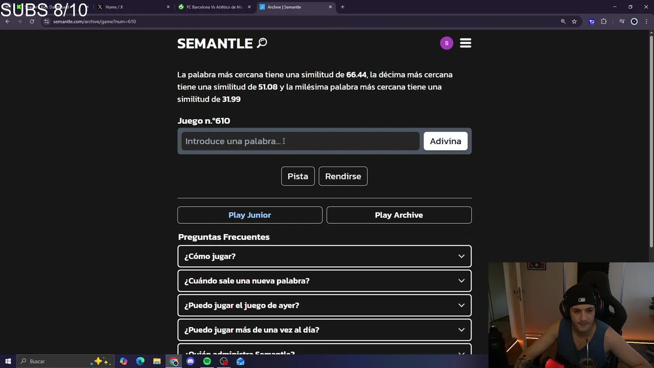Open the Semantle hamburger menu
654x368 pixels.
465,43
